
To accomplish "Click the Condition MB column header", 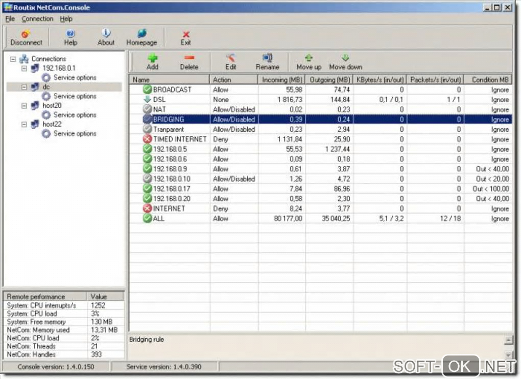I will (488, 80).
